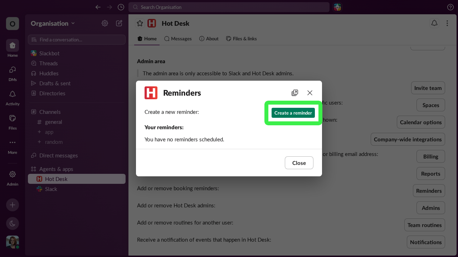Close the Reminders dialog with X
This screenshot has width=458, height=257.
coord(310,93)
